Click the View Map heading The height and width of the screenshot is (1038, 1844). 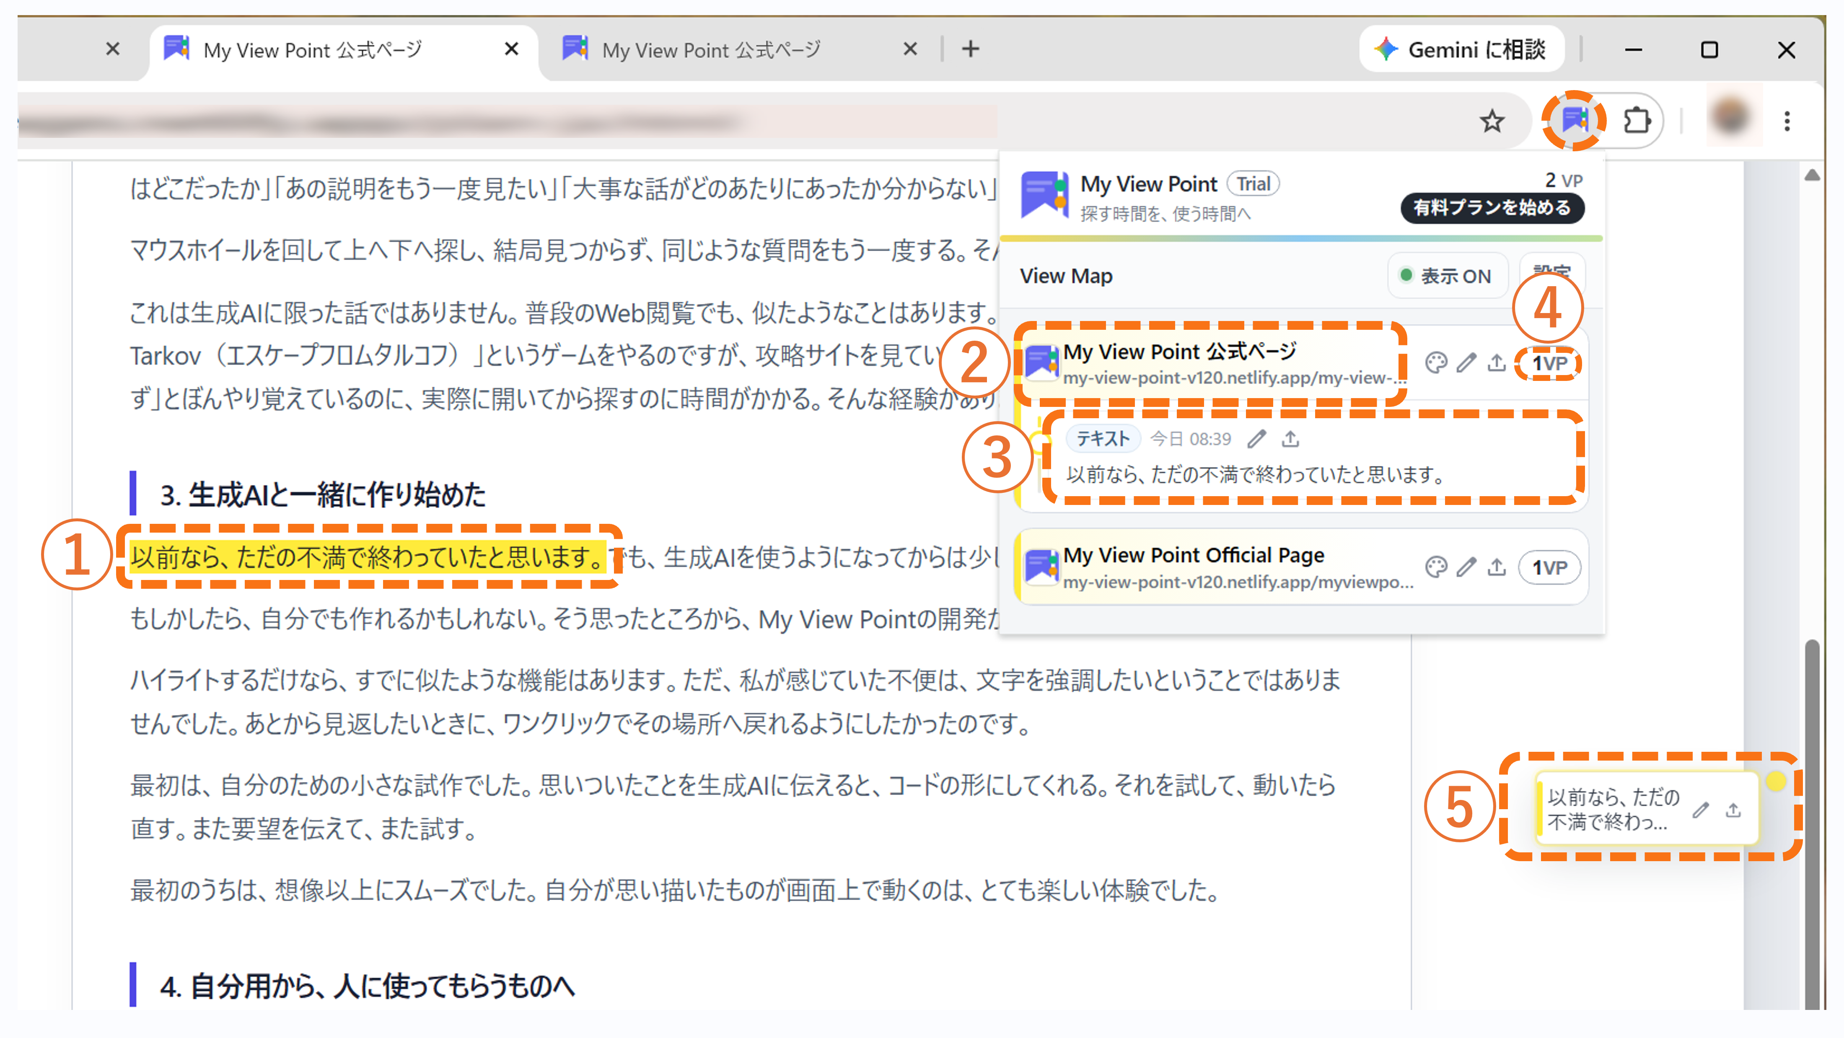[1066, 276]
